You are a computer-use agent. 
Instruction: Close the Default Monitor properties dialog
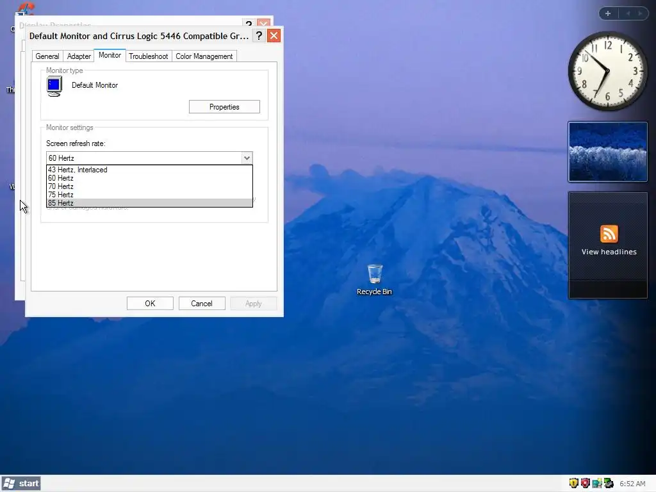point(274,36)
